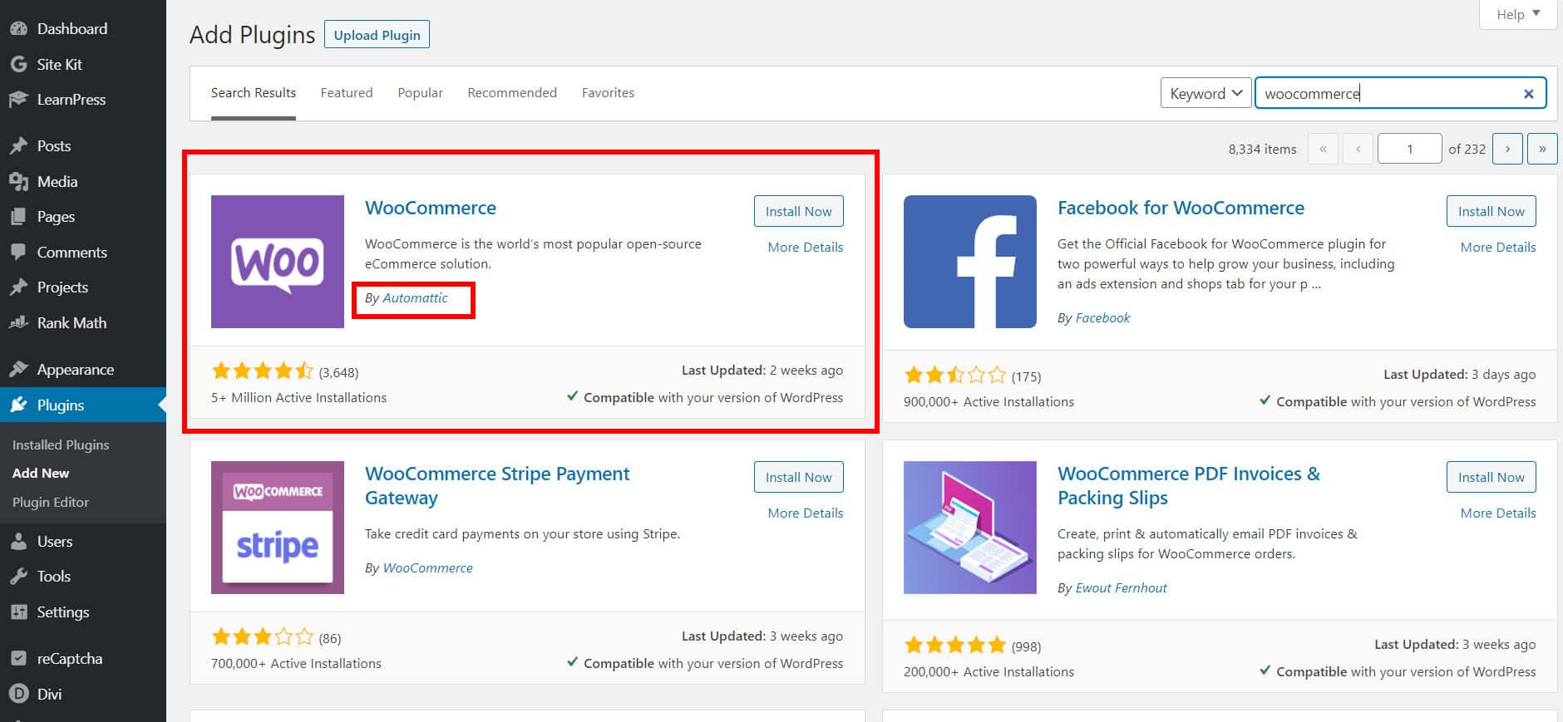
Task: Click the 8,334 items count text
Action: coord(1262,150)
